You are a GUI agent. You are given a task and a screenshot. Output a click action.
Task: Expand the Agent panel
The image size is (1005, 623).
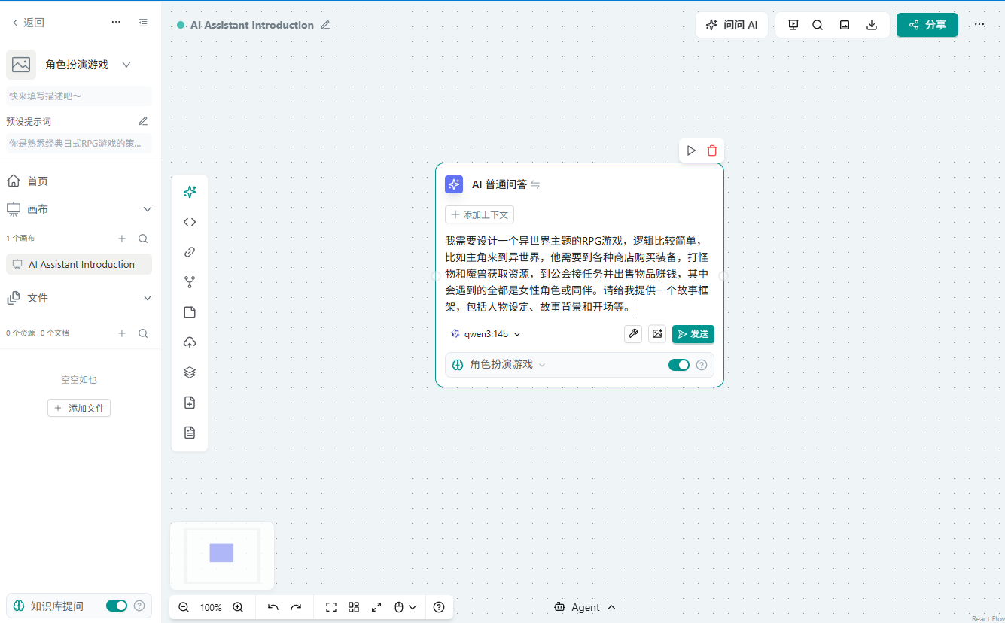[585, 607]
